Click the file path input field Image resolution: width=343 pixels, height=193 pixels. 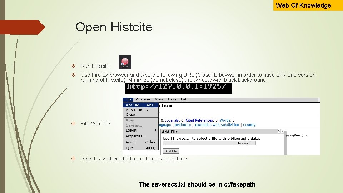click(199, 143)
